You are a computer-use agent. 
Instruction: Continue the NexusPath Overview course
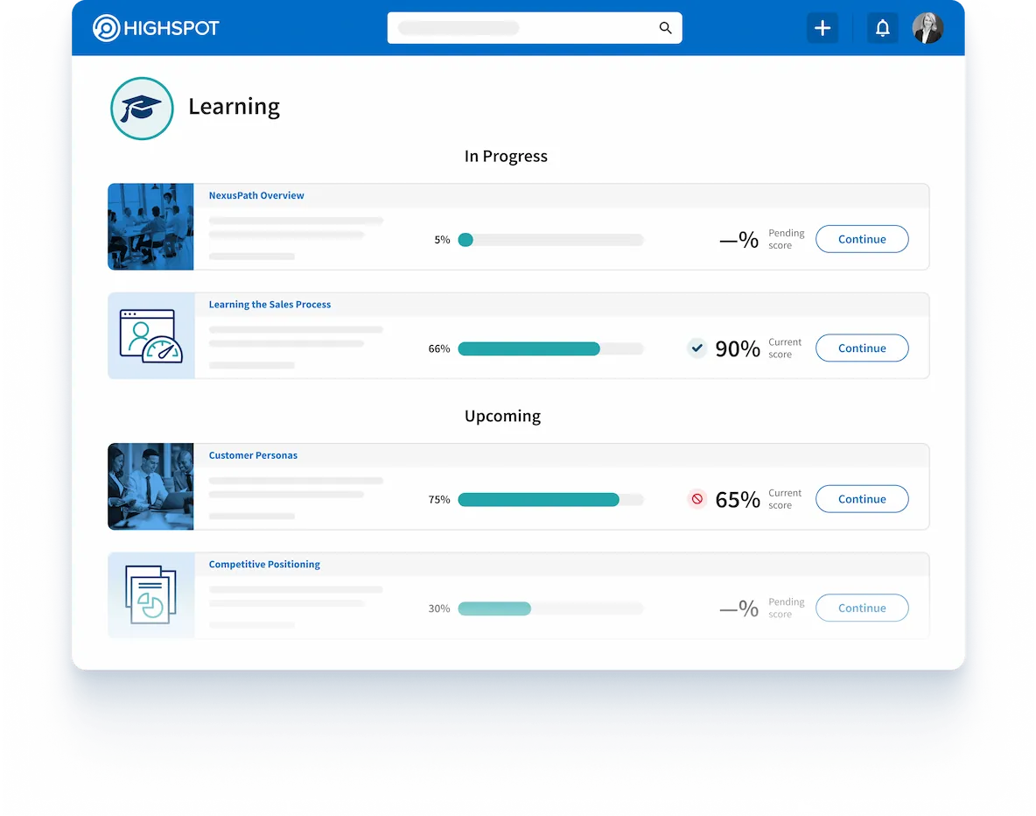(x=862, y=239)
